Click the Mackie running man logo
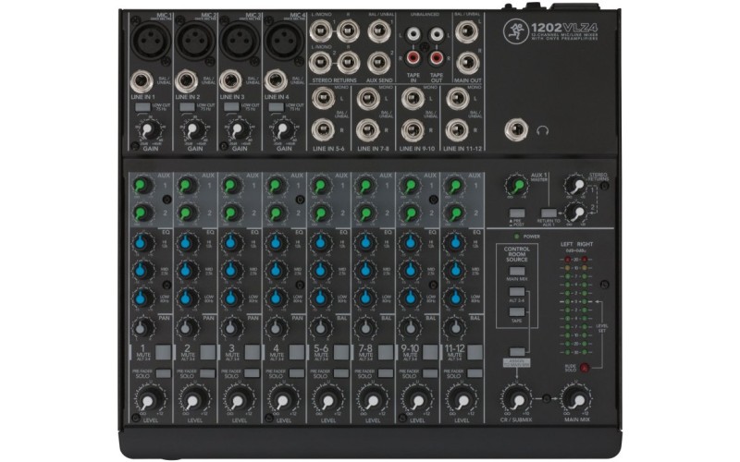The width and height of the screenshot is (740, 462). coord(515,31)
